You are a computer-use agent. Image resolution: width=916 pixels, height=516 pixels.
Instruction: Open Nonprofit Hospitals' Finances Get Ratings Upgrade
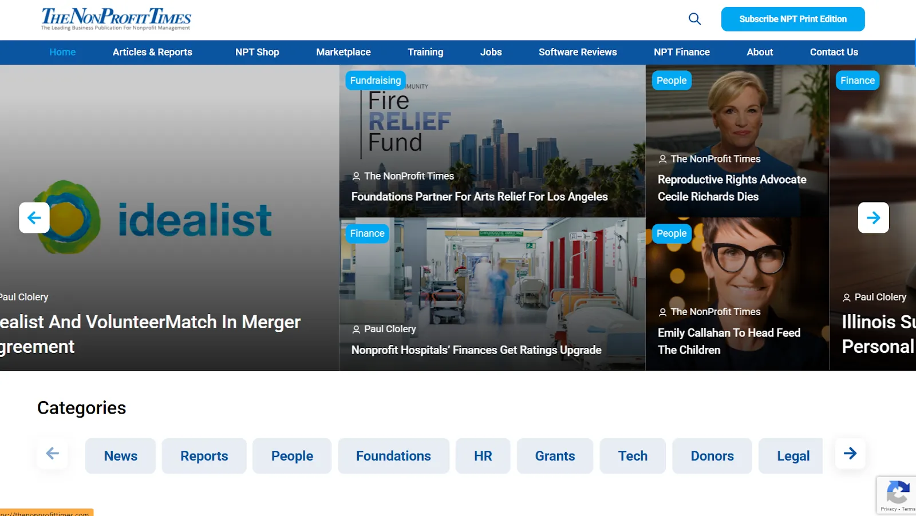(476, 350)
